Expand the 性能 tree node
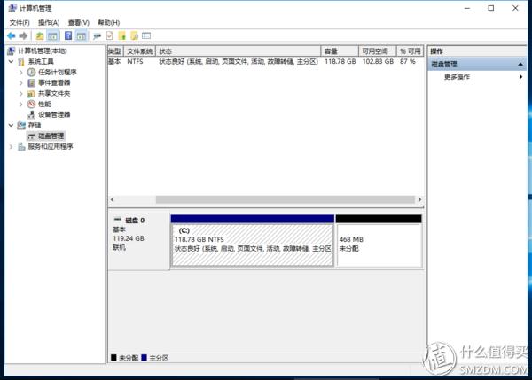The image size is (532, 380). click(x=20, y=104)
